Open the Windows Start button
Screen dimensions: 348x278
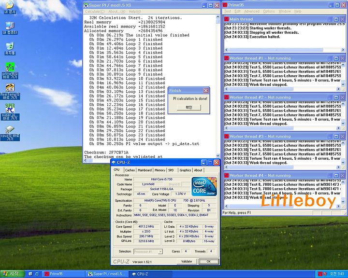(x=13, y=274)
